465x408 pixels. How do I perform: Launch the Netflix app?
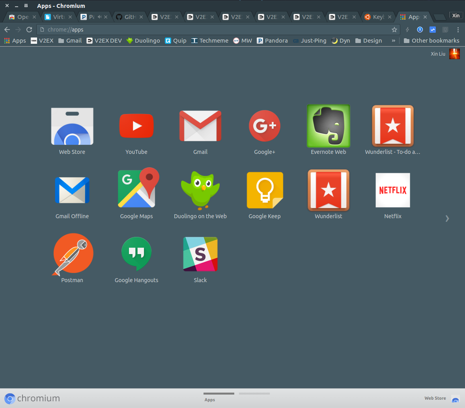pyautogui.click(x=392, y=190)
